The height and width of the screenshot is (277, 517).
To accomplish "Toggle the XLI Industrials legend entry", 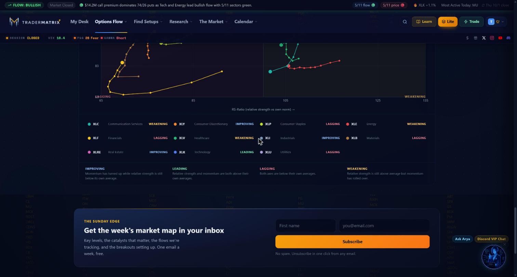I will click(x=300, y=138).
